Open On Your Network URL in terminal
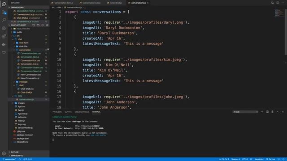287x161 pixels. (x=90, y=128)
